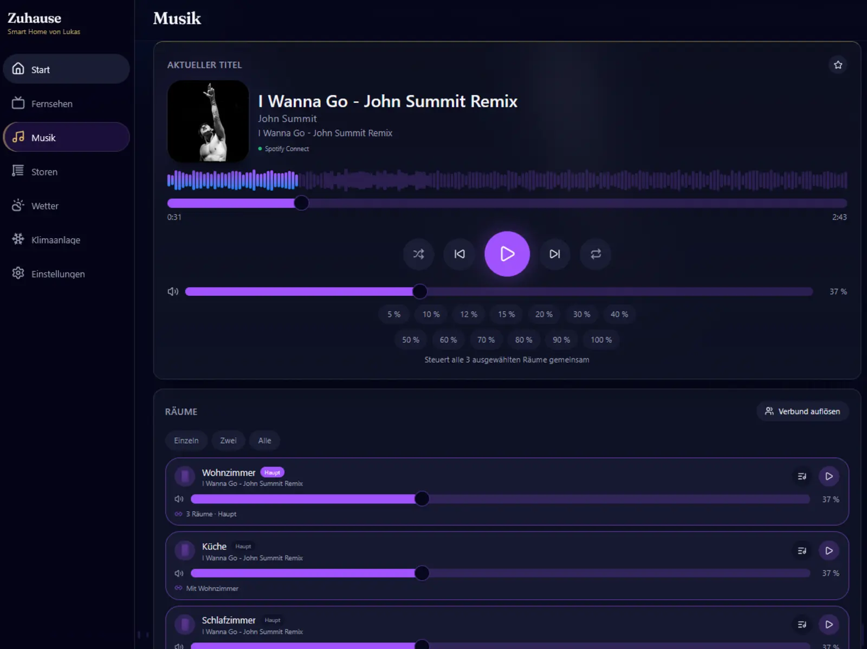Select Zwei room preset

coord(228,440)
